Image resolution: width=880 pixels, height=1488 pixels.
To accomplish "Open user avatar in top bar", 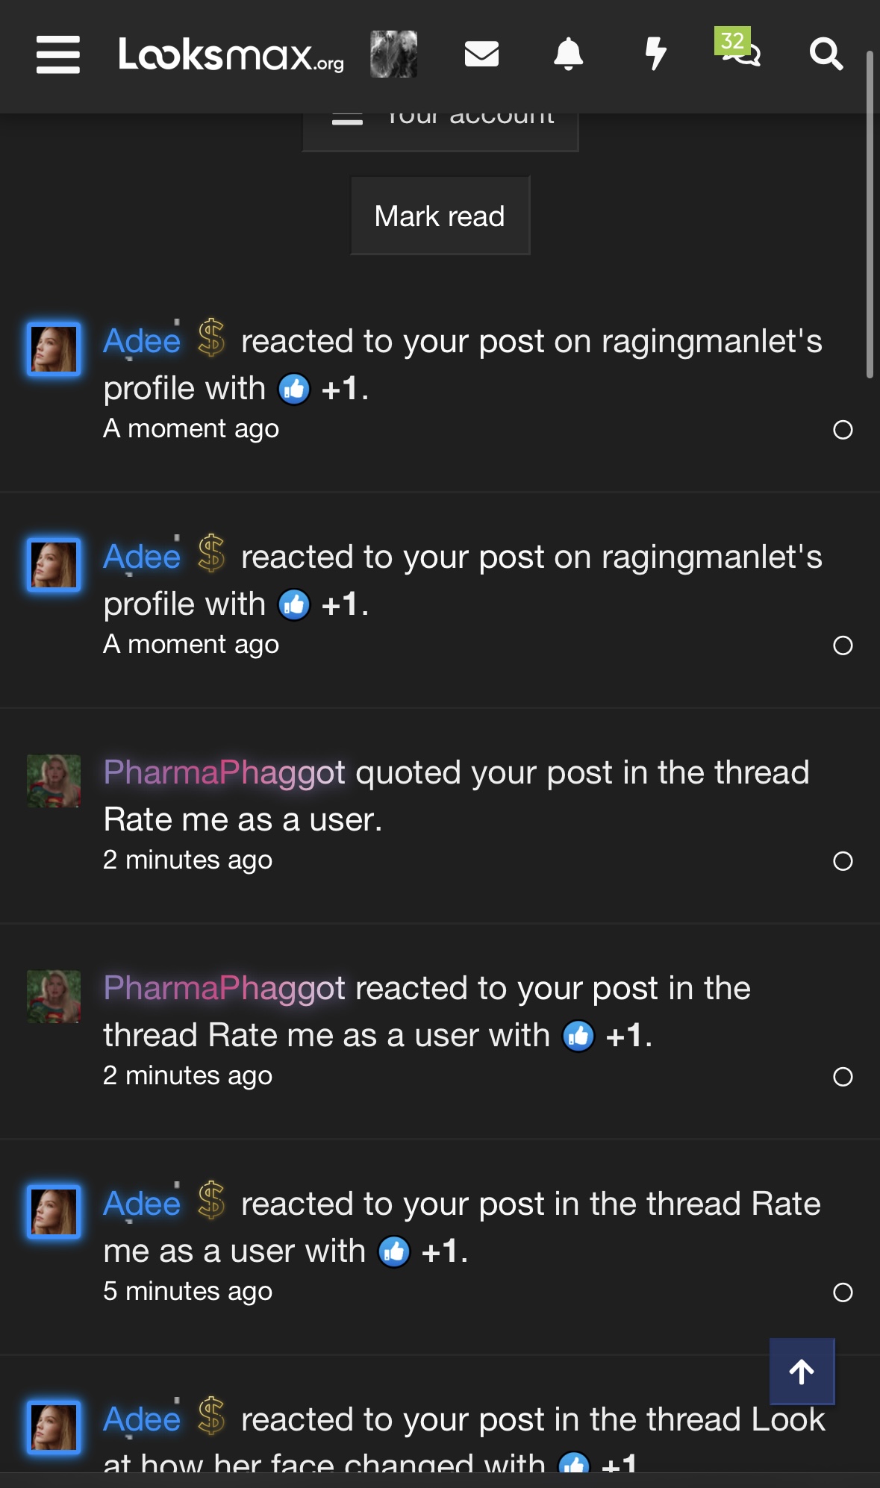I will point(393,54).
